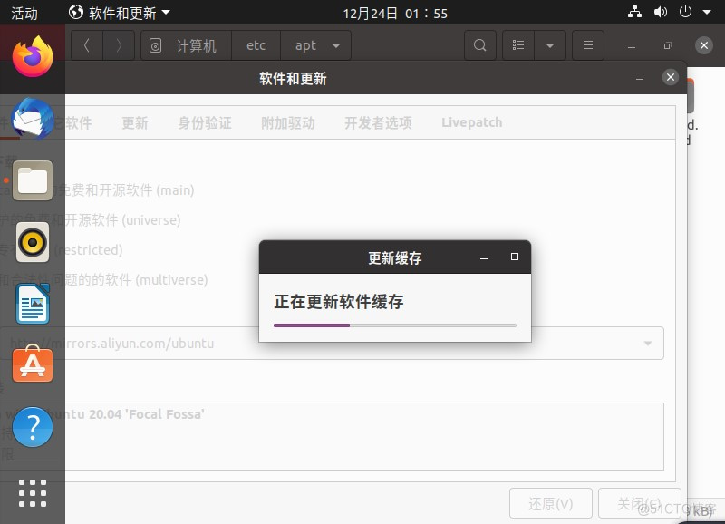Screen dimensions: 725x524
Task: Go forward in the file manager
Action: point(119,45)
